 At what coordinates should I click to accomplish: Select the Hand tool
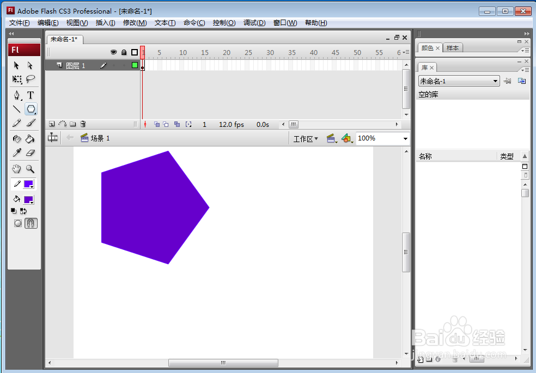click(16, 169)
